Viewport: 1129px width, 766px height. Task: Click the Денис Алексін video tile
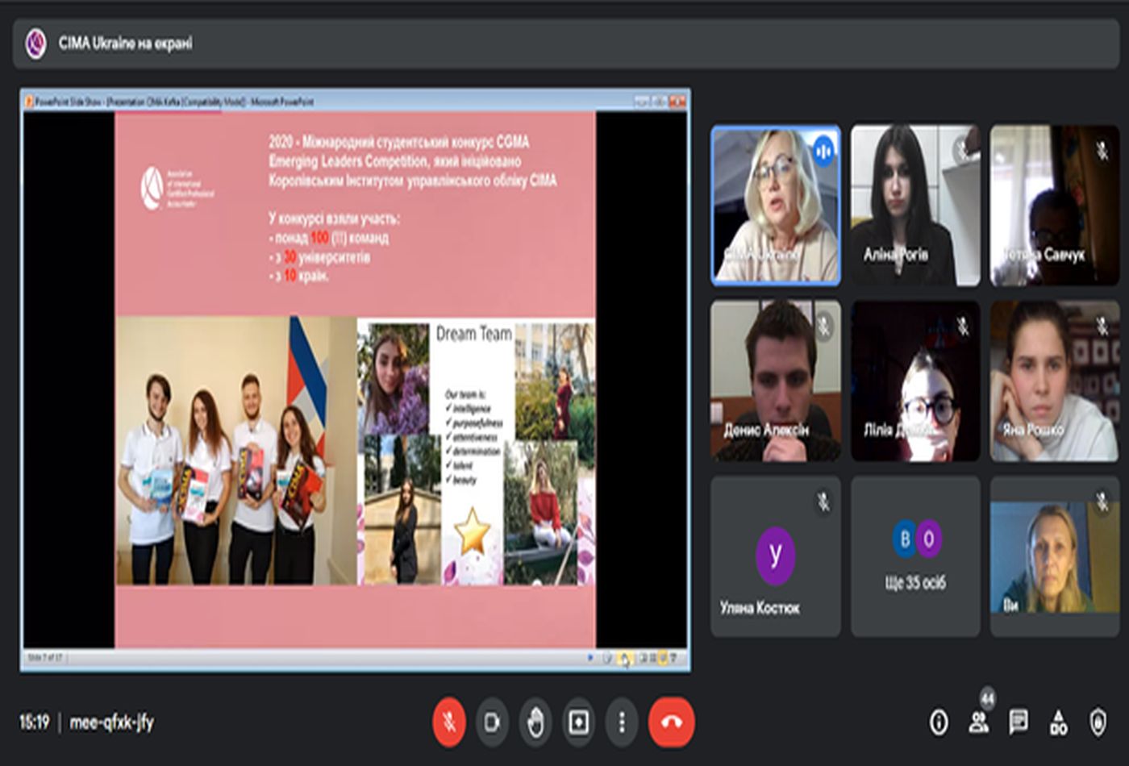point(775,381)
